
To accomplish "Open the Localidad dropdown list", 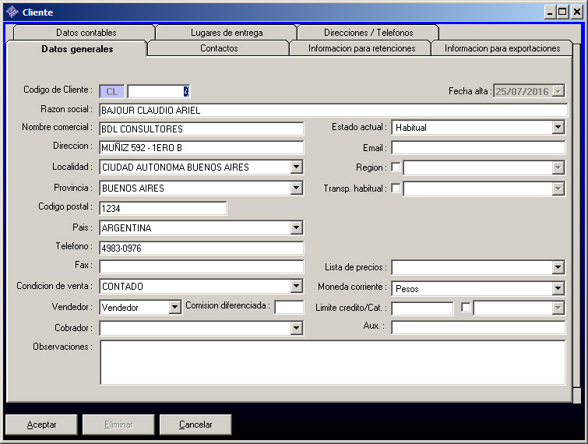I will pyautogui.click(x=296, y=167).
